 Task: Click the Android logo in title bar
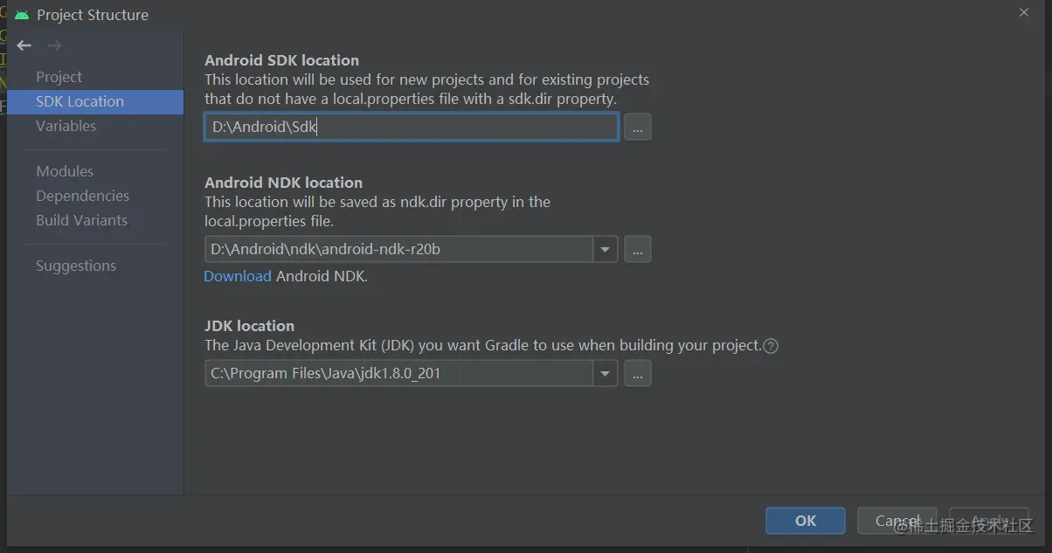click(x=22, y=15)
